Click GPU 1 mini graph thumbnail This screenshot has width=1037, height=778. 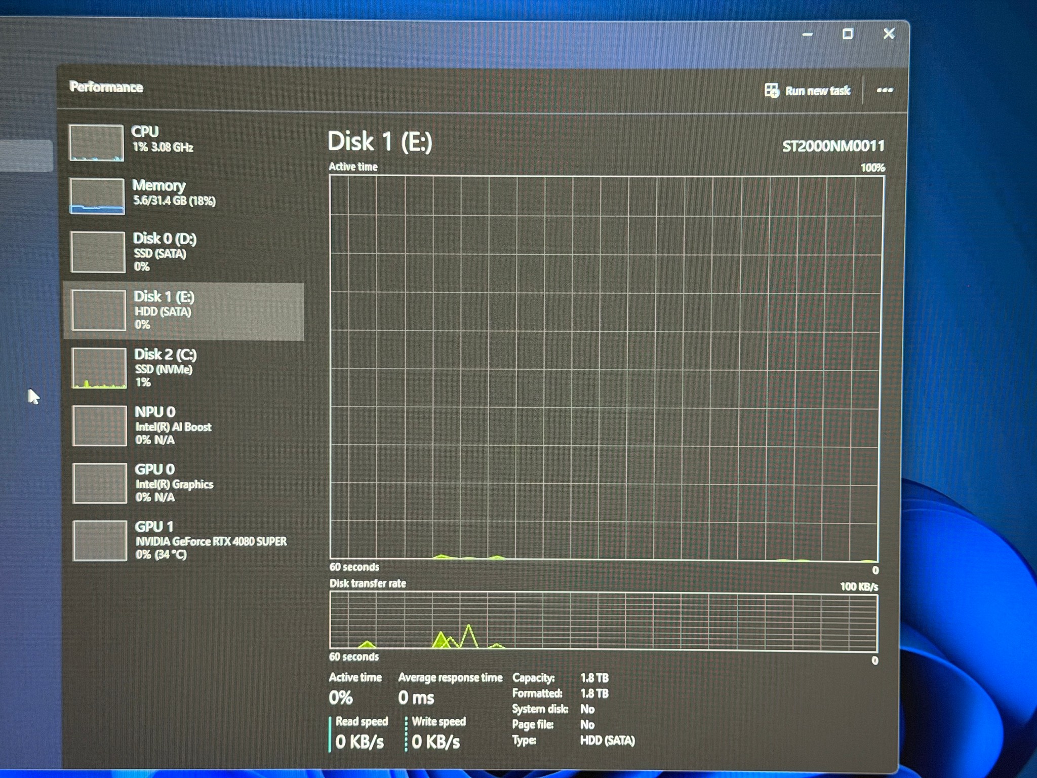click(100, 540)
